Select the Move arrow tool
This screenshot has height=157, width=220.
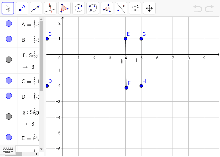[8, 8]
